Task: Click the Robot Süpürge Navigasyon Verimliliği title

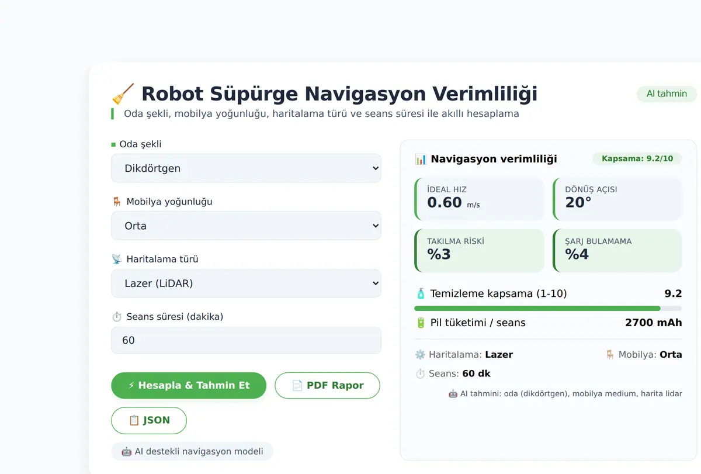Action: (x=339, y=94)
